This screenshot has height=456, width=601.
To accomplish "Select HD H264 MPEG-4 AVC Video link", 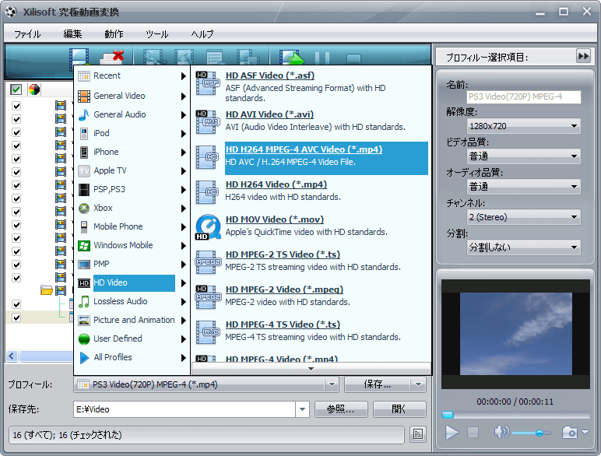I will pos(304,149).
